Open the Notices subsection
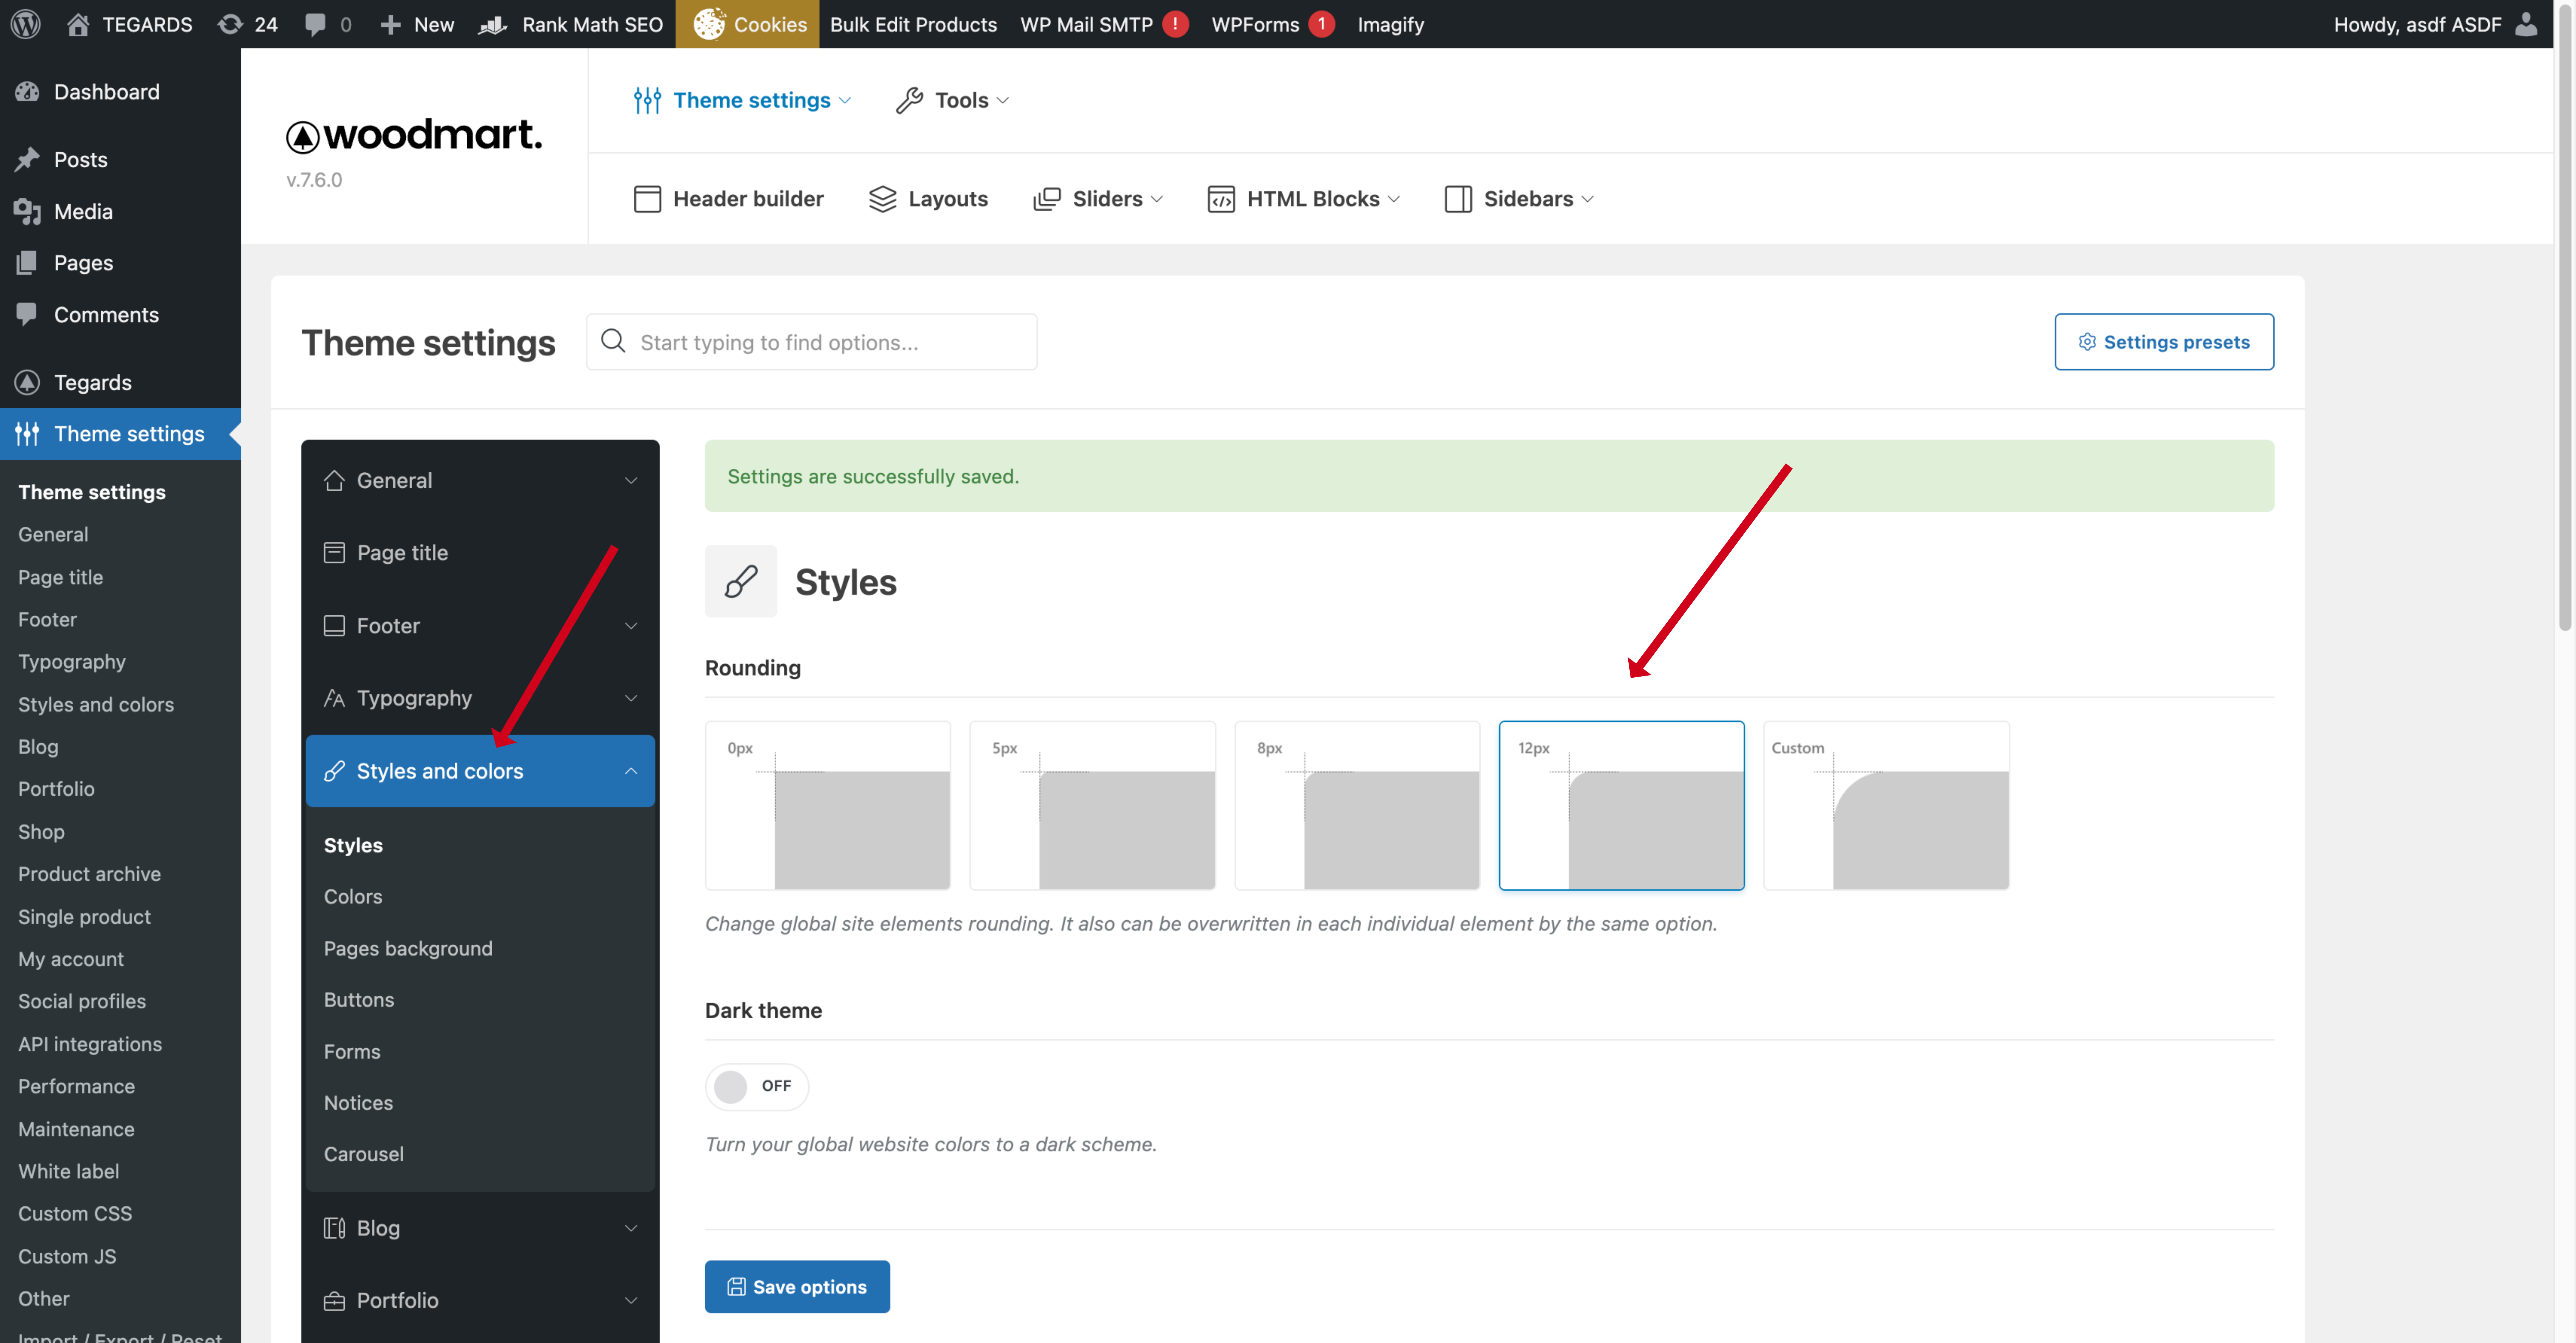Viewport: 2576px width, 1343px height. tap(358, 1103)
